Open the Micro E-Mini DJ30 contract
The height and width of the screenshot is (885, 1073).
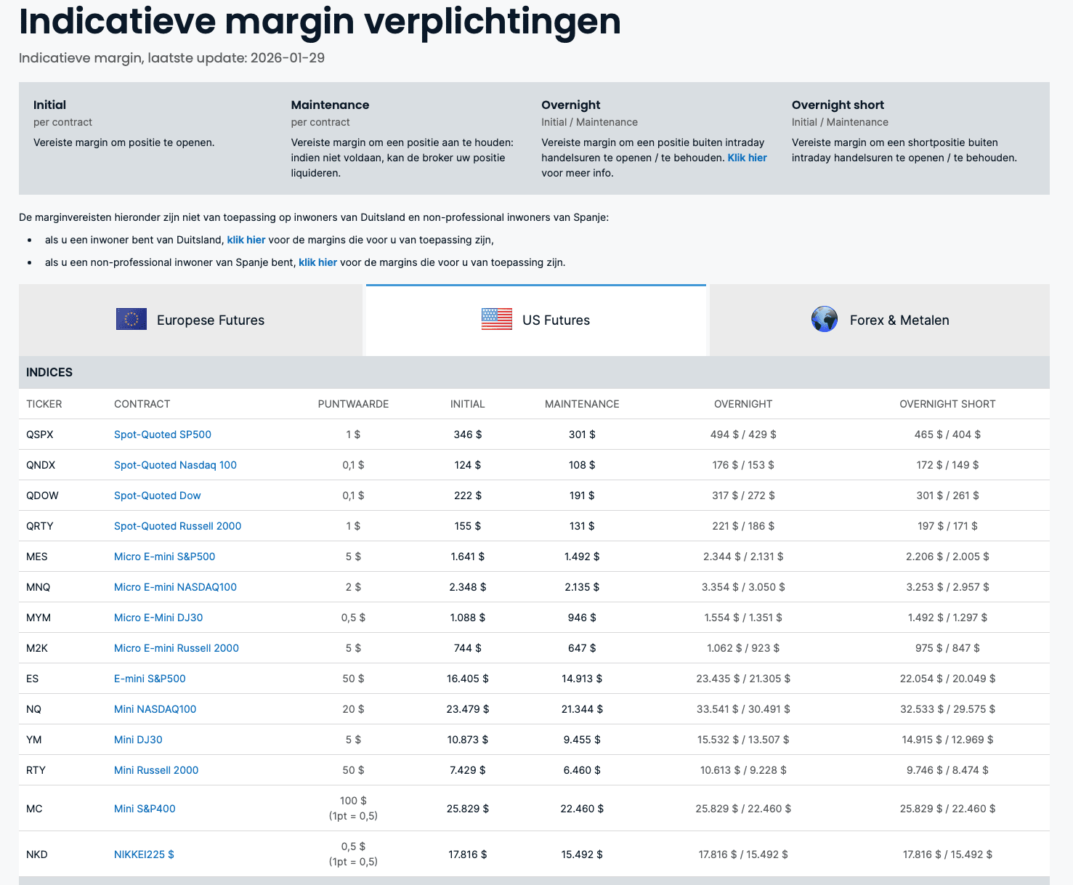point(158,618)
